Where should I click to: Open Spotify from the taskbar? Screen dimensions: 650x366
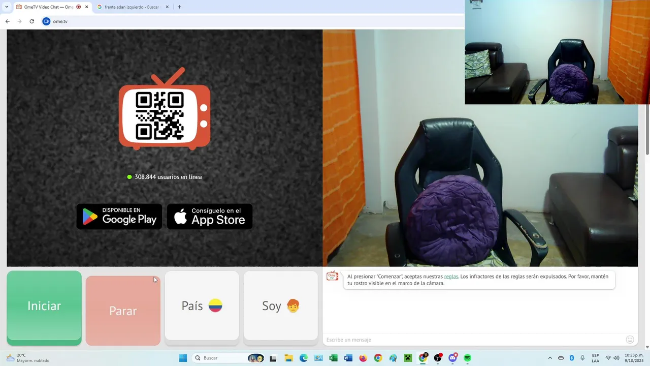click(467, 358)
